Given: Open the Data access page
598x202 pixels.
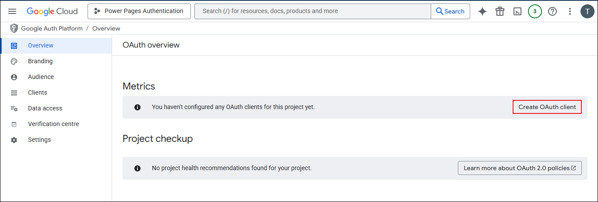Looking at the screenshot, I should click(x=56, y=108).
